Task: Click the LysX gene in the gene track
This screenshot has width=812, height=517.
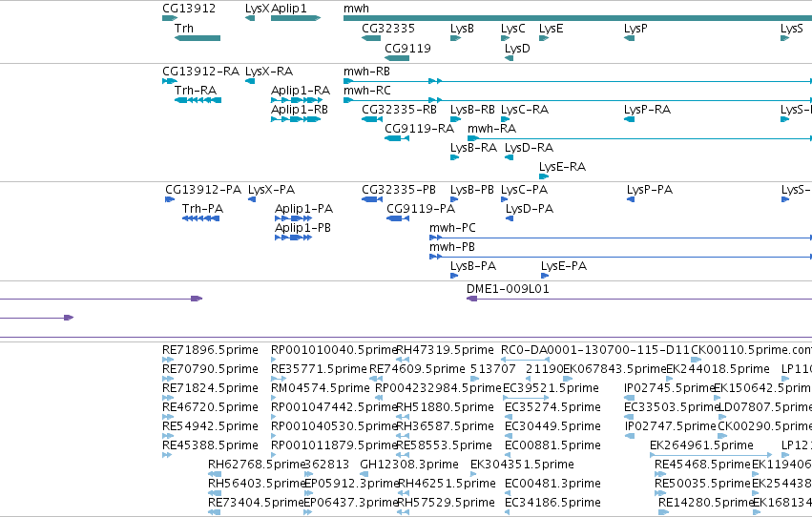Action: tap(250, 18)
